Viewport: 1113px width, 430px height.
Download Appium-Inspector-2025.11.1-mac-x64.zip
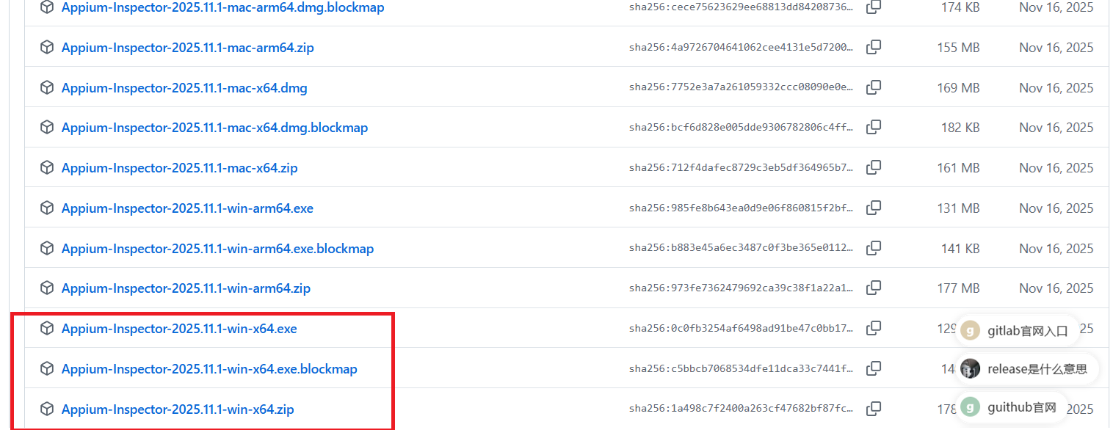[x=180, y=167]
